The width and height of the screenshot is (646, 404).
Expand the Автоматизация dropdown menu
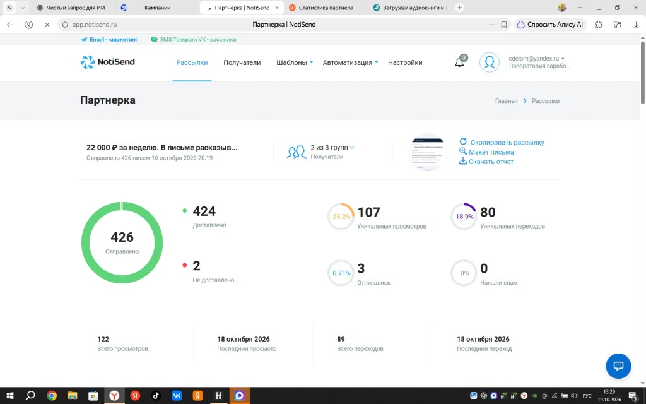click(350, 62)
